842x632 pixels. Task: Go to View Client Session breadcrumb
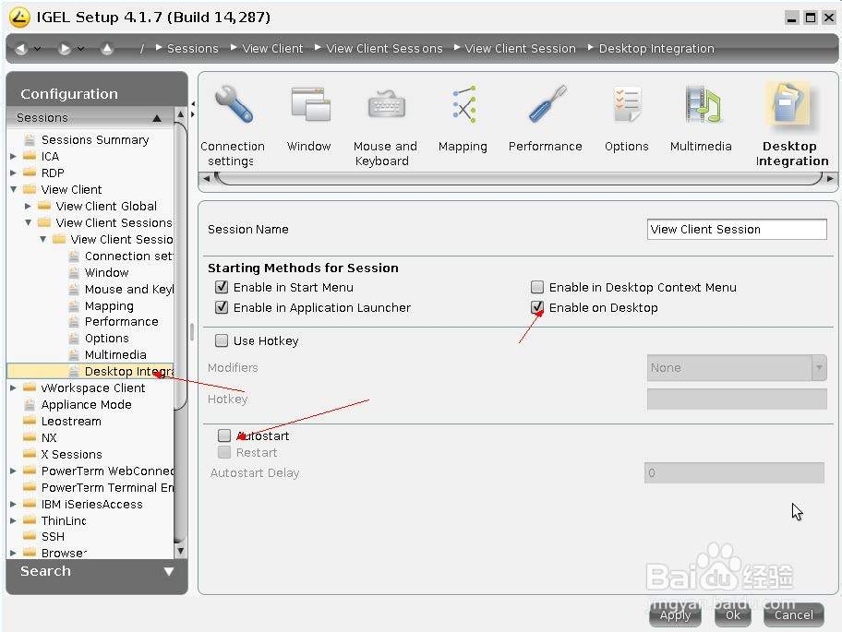coord(521,48)
